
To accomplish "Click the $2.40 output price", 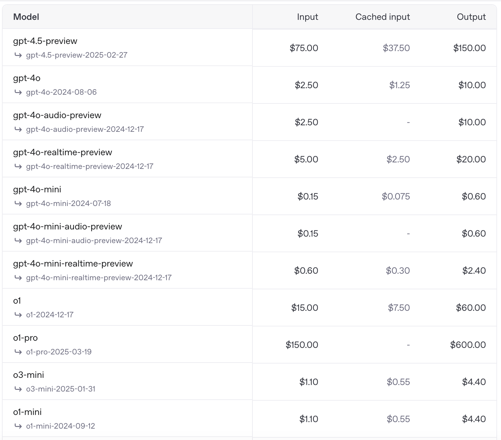I will pyautogui.click(x=474, y=270).
